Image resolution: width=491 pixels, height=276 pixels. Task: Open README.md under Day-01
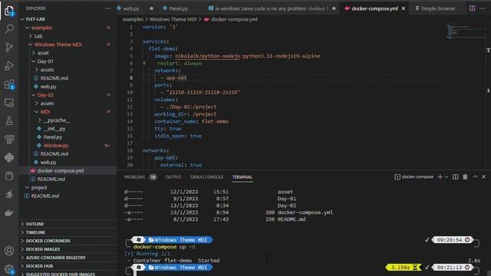click(54, 78)
